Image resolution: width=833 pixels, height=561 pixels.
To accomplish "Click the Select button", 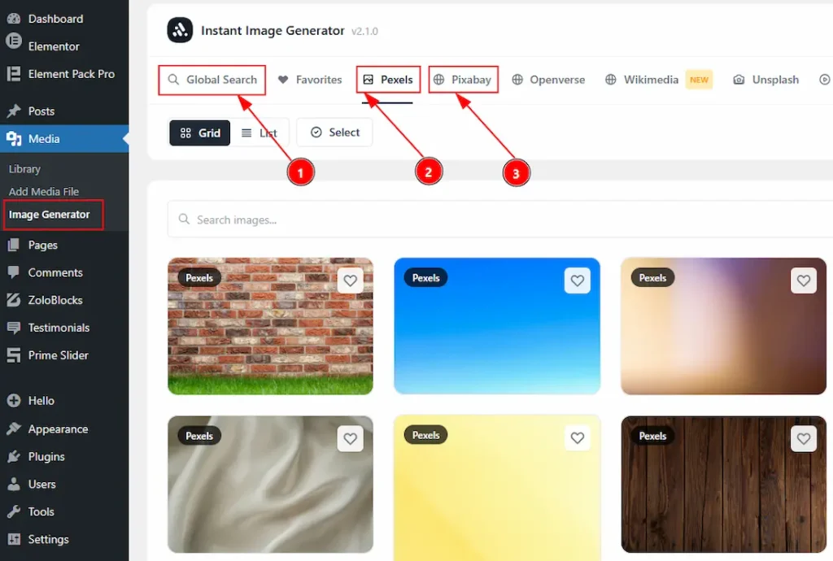I will (x=334, y=133).
